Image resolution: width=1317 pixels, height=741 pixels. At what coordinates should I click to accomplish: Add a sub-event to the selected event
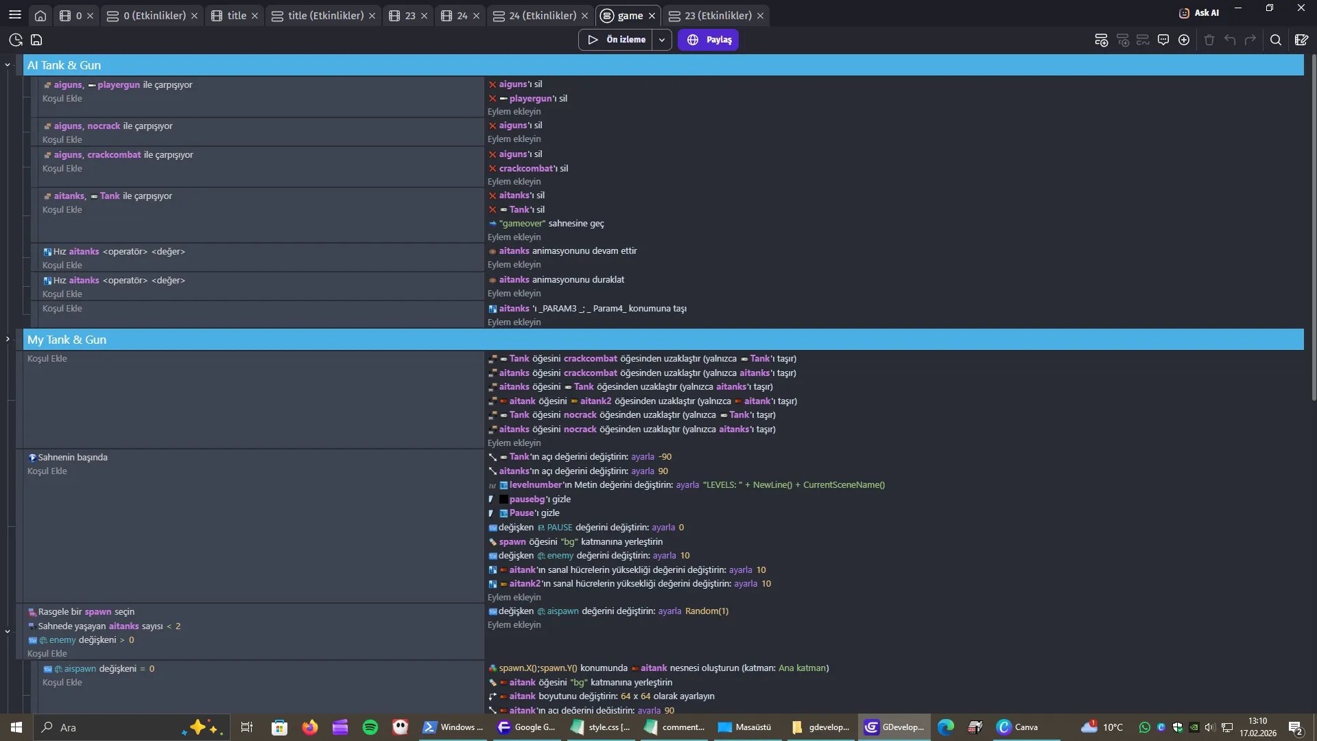tap(1123, 40)
